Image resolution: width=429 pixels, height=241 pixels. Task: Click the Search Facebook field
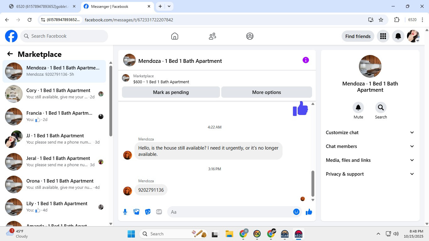click(64, 36)
